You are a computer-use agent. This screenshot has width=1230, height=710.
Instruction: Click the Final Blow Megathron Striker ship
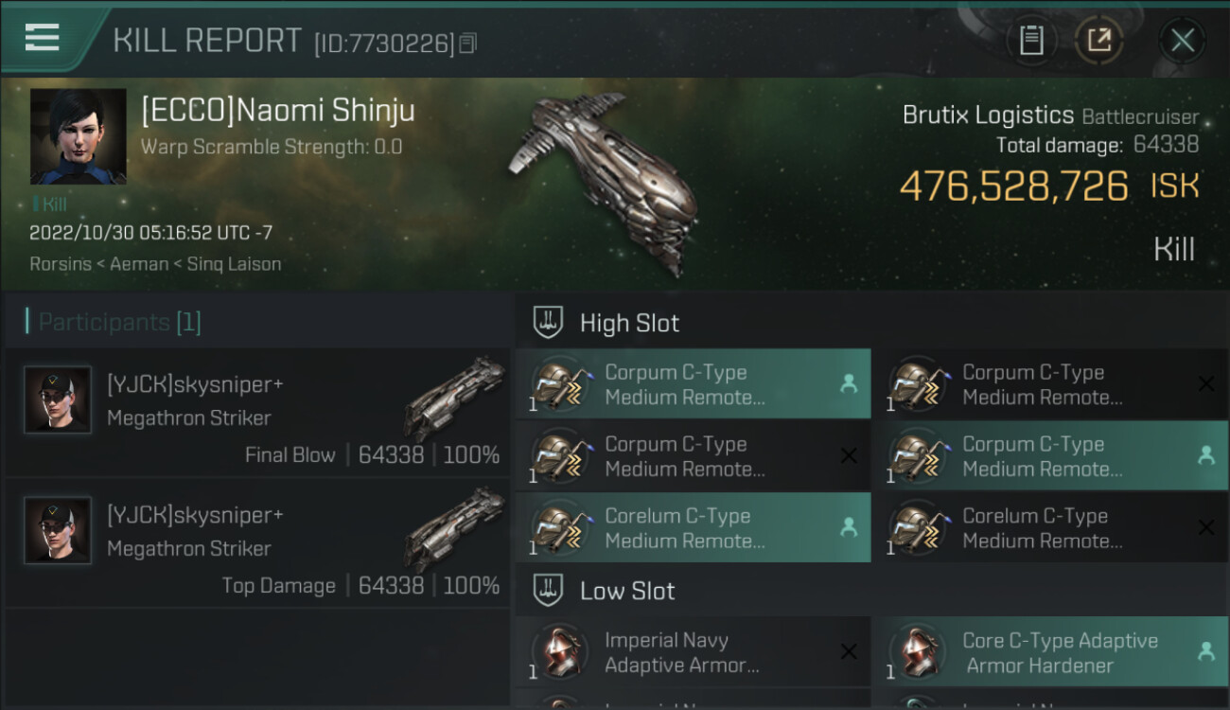coord(454,398)
